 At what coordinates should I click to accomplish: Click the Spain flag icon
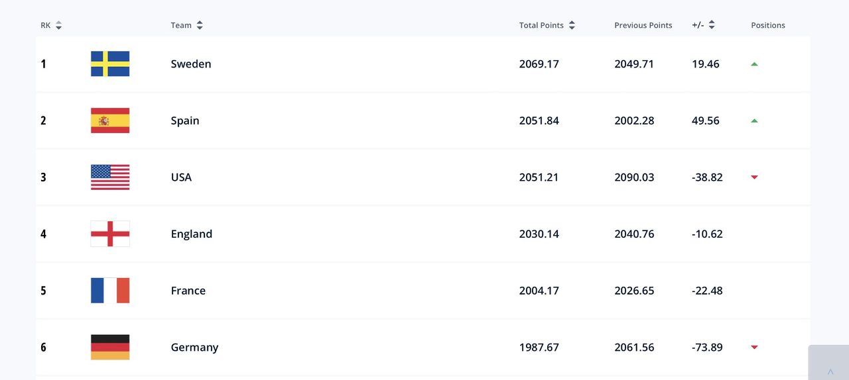coord(110,120)
